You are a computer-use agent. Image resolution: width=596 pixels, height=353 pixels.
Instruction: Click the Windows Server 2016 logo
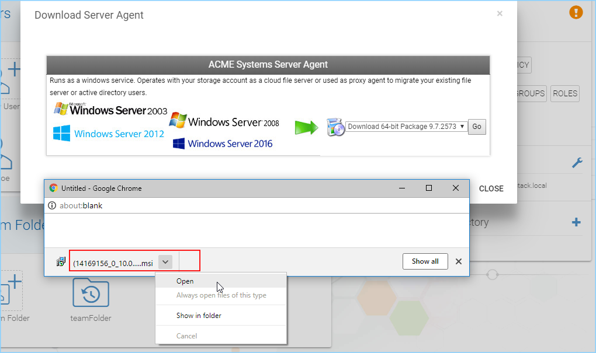pos(223,144)
